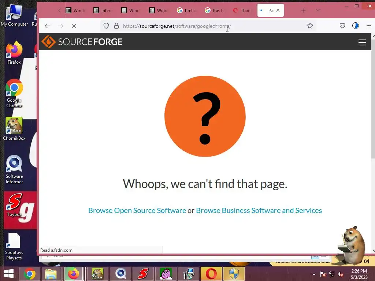Launch Chrome from the taskbar
The width and height of the screenshot is (375, 281).
tap(30, 274)
